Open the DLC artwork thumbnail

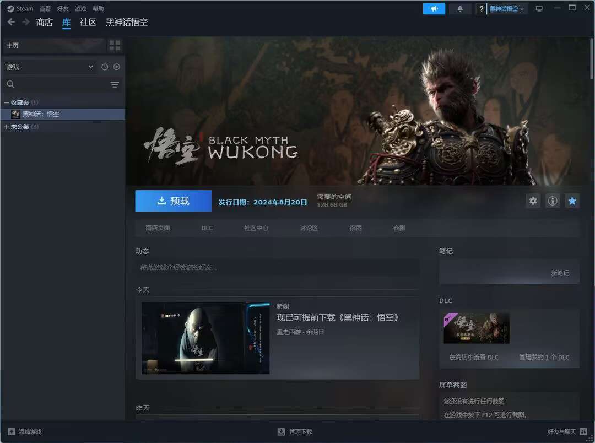coord(477,328)
